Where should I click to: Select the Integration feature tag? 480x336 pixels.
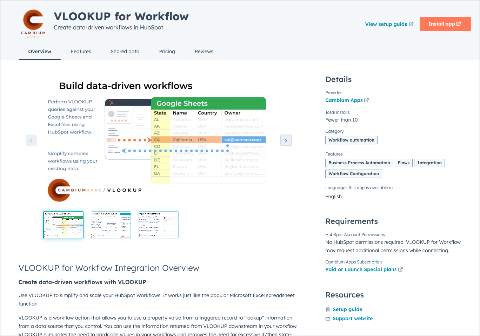click(x=429, y=163)
